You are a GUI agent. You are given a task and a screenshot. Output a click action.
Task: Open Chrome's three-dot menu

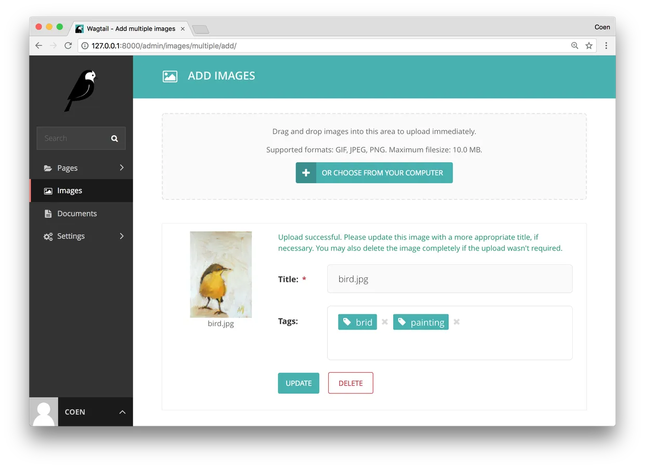(606, 46)
